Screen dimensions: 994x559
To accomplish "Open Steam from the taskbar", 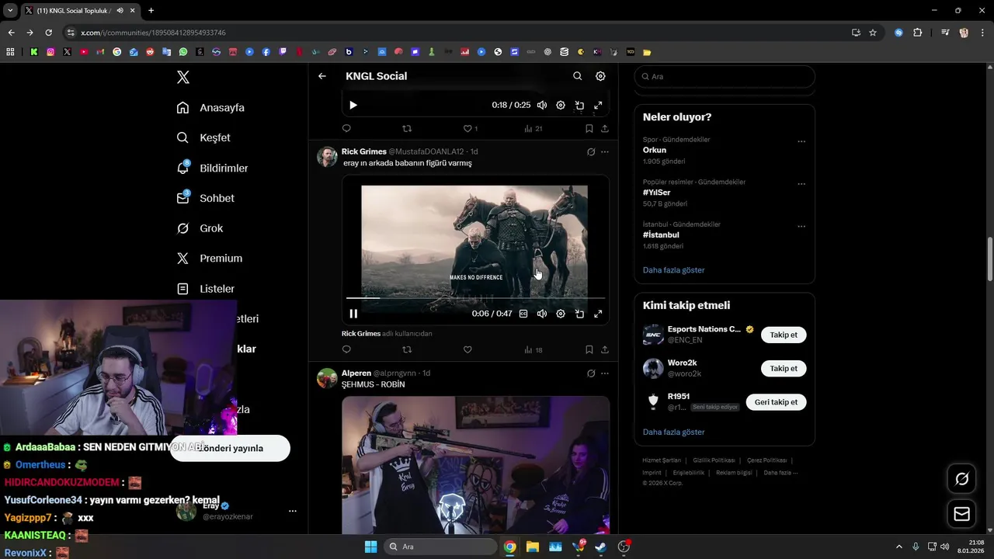I will point(600,547).
